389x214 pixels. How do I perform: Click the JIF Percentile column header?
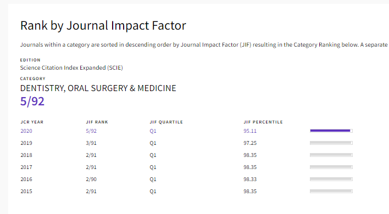(263, 122)
